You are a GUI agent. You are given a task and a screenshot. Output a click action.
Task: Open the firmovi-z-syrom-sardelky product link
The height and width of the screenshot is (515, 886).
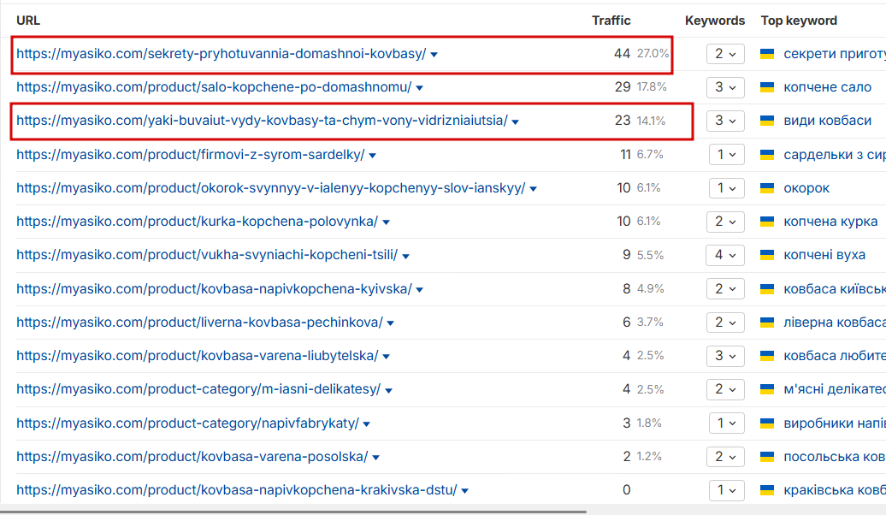pos(191,154)
